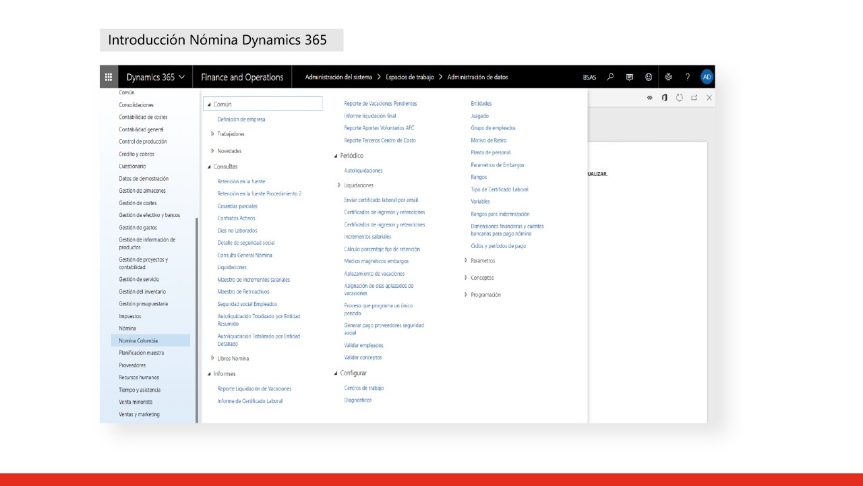
Task: Click the smiley feedback icon
Action: [649, 77]
